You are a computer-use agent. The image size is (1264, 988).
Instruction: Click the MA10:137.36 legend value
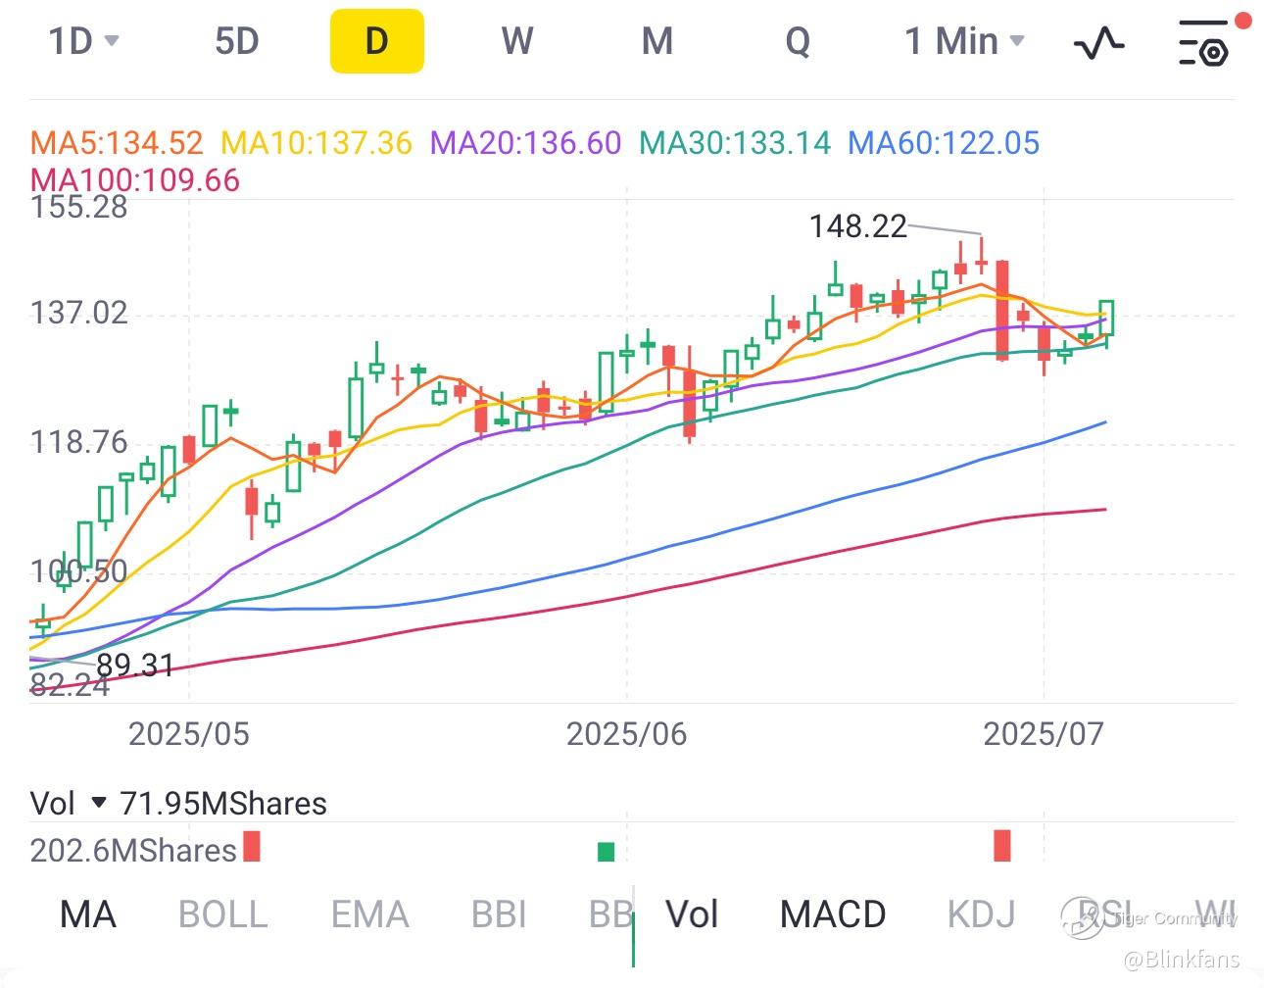point(316,143)
